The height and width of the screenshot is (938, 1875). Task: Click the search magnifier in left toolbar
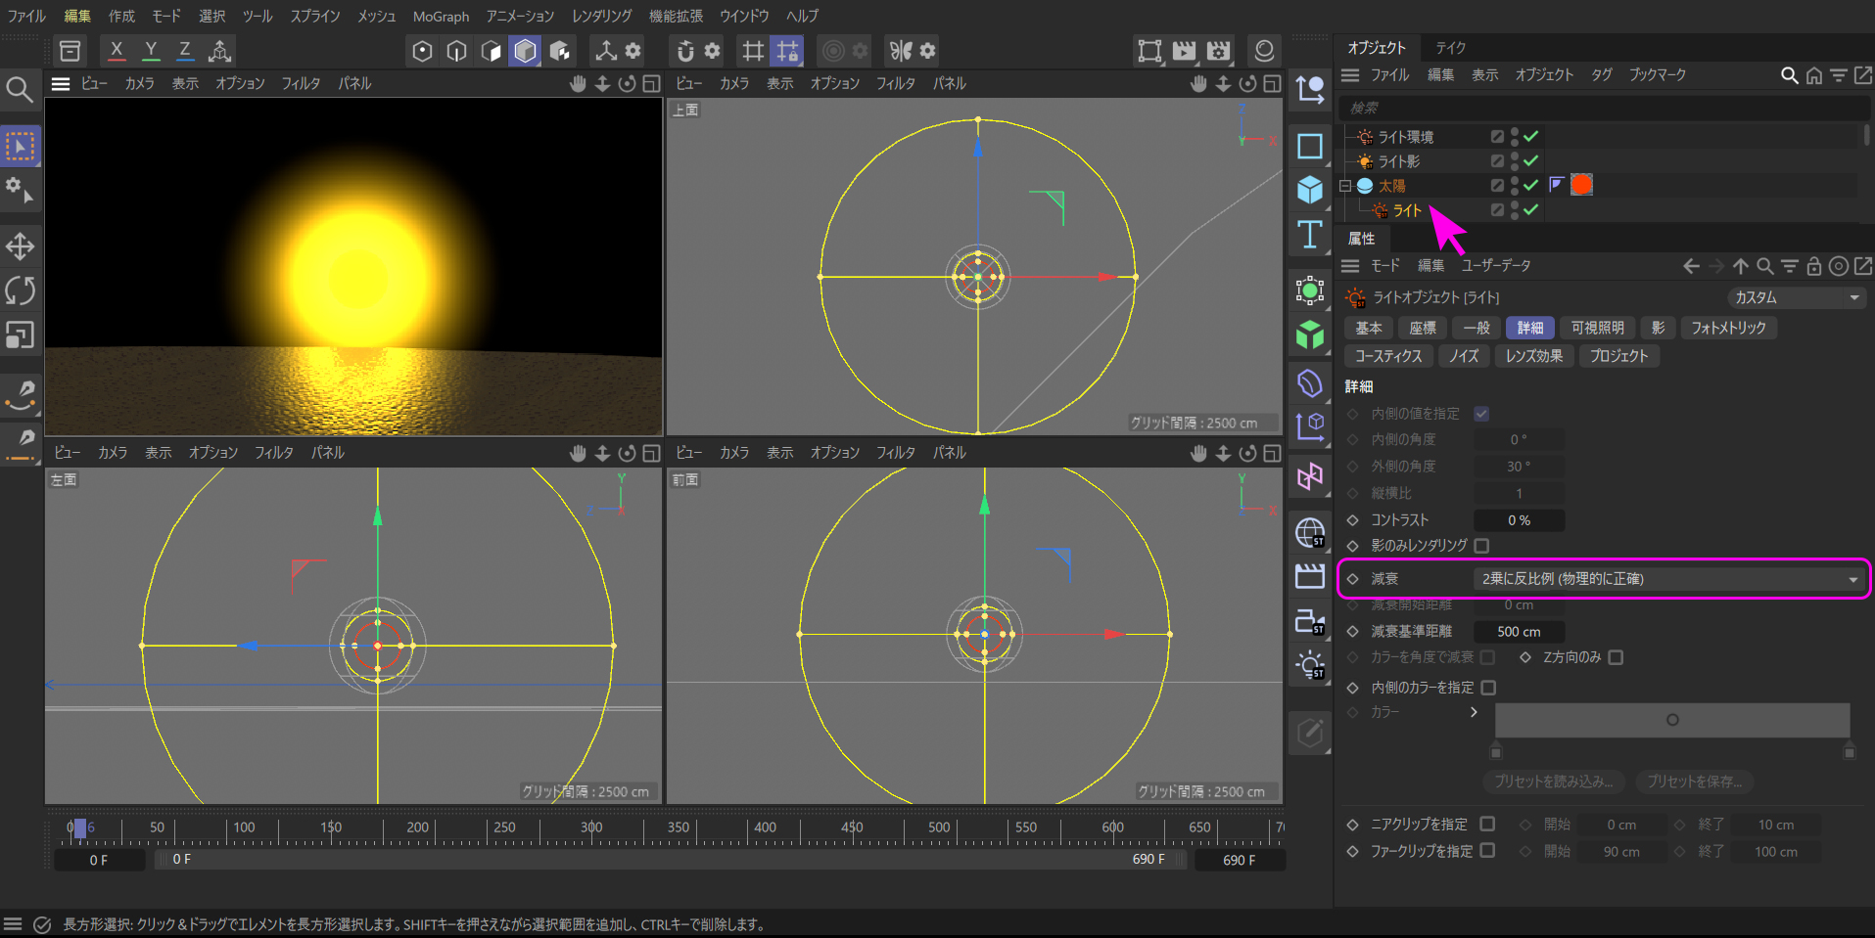click(x=20, y=90)
